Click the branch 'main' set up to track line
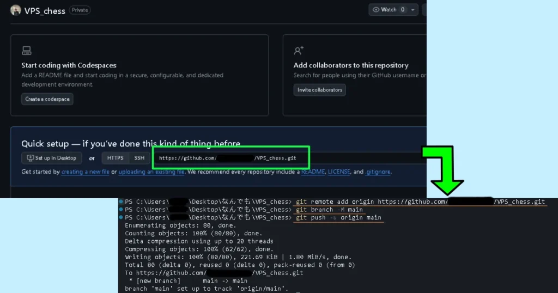 coord(207,289)
